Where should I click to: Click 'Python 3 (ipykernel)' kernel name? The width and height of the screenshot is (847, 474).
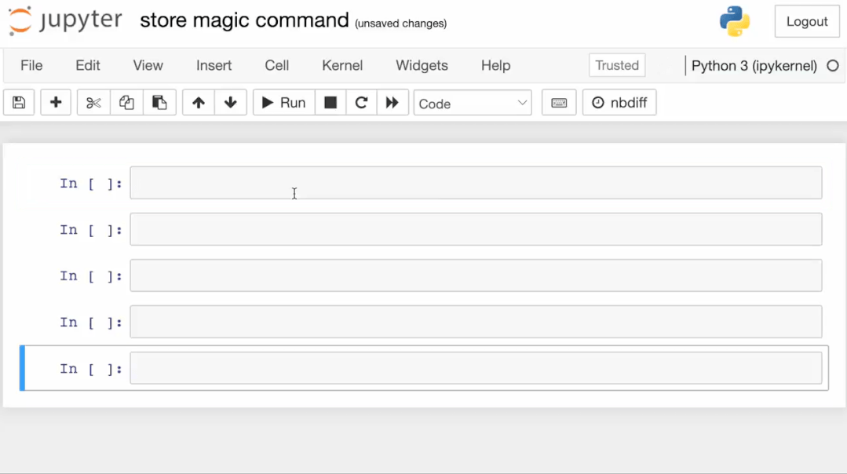[754, 66]
